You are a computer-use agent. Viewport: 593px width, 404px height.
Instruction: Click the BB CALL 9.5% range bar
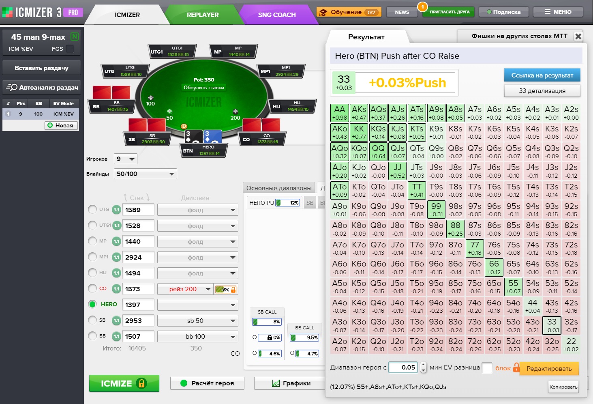pyautogui.click(x=304, y=337)
